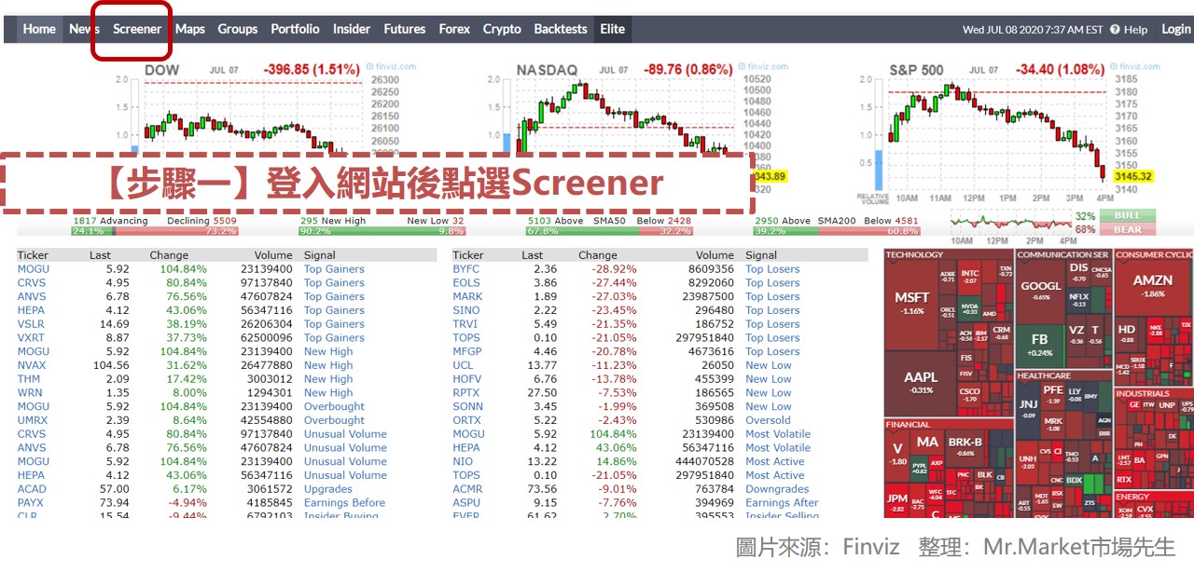Click the Help question mark icon
Viewport: 1194px width, 573px height.
(x=1115, y=30)
